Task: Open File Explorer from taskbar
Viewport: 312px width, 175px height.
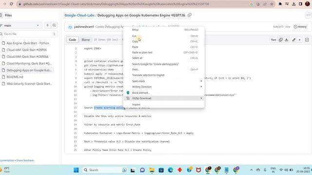Action: pyautogui.click(x=152, y=170)
